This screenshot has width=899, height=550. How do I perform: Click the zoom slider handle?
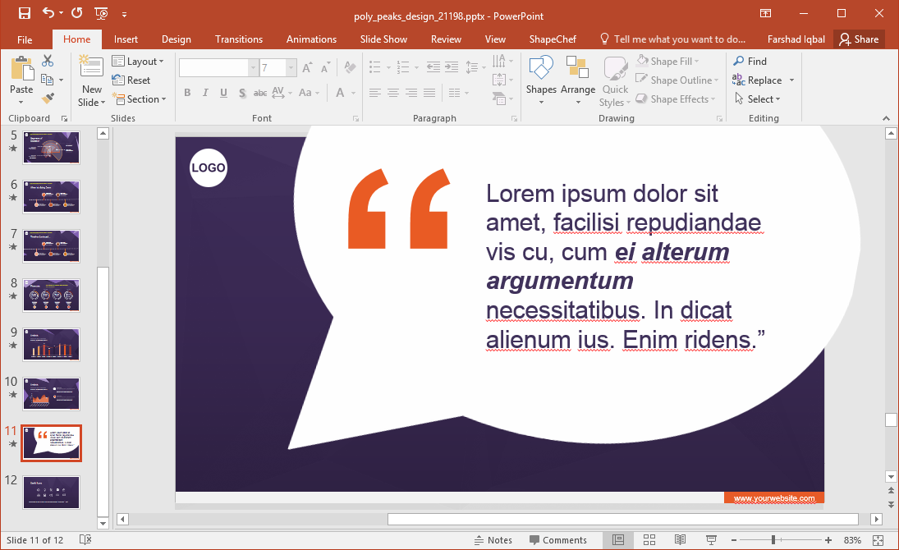pyautogui.click(x=773, y=540)
